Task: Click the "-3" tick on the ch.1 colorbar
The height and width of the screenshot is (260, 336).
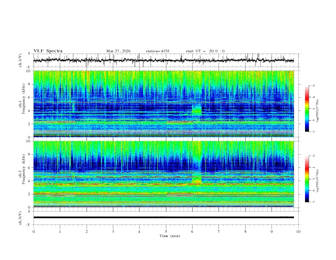Action: [x=313, y=85]
